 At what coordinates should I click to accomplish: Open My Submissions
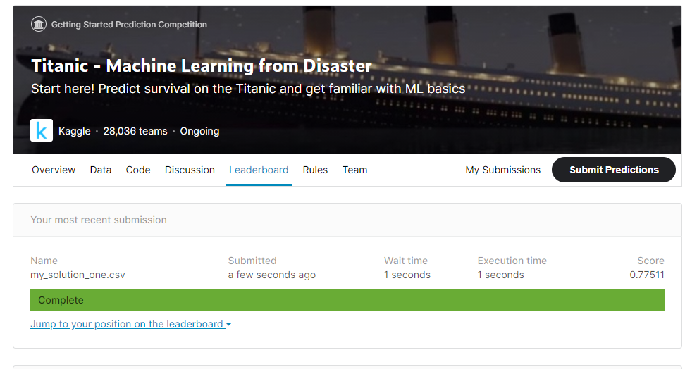click(x=503, y=170)
